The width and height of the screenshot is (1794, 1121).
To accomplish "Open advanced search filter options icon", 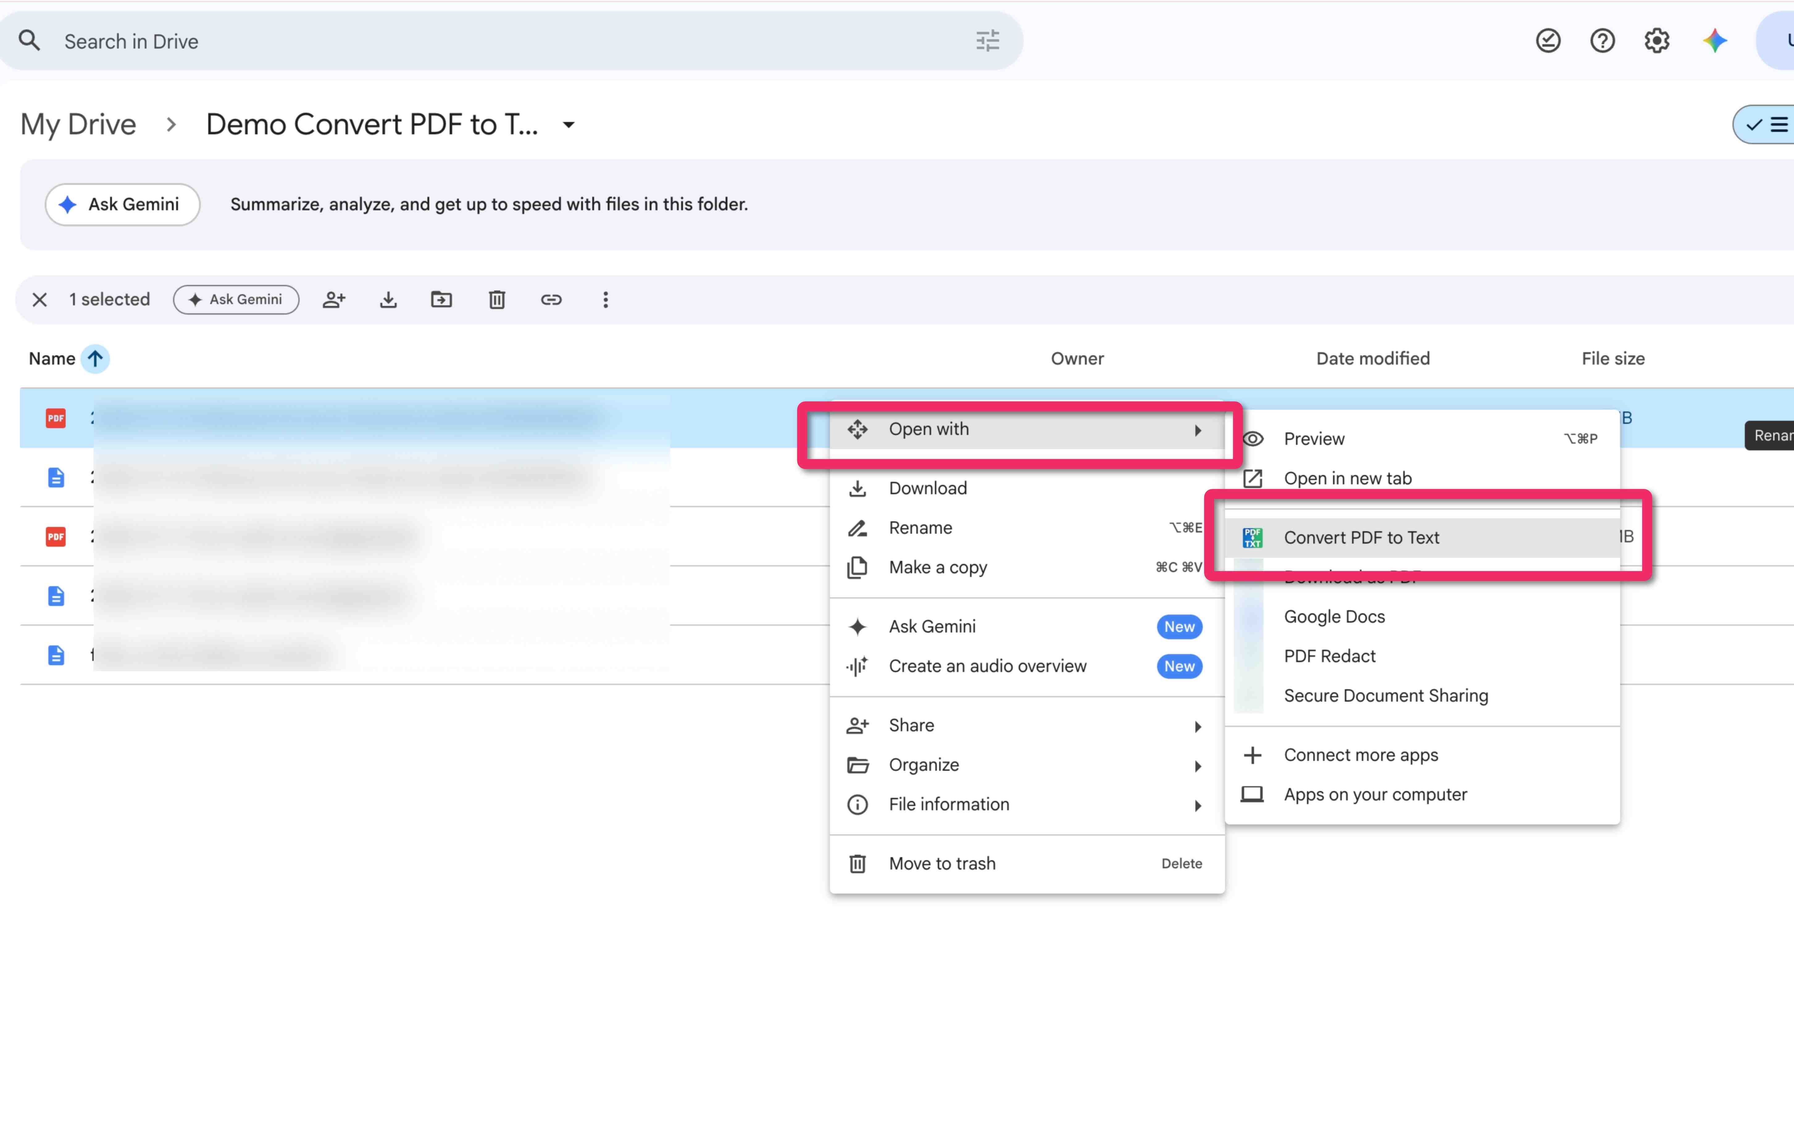I will 987,41.
